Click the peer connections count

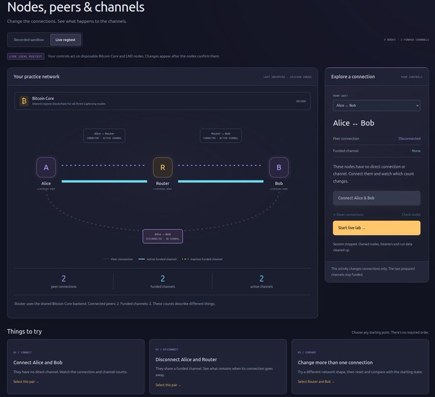(64, 279)
